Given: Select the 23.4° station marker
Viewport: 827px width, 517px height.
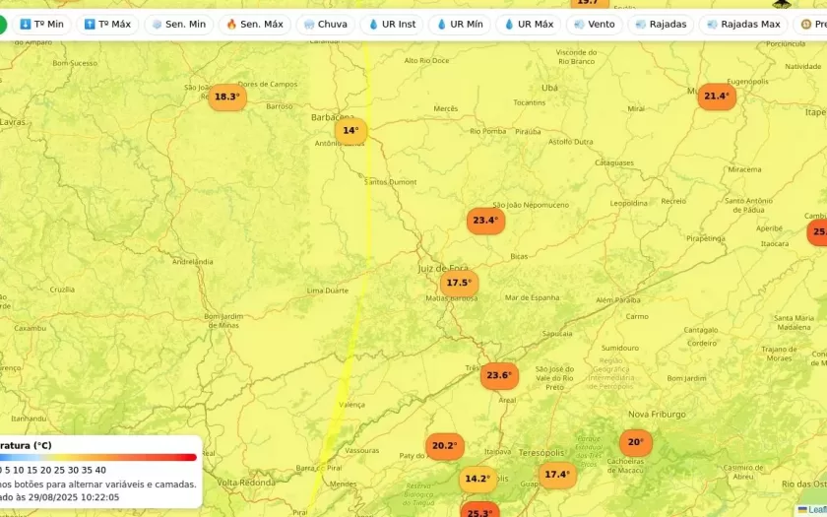Looking at the screenshot, I should click(x=485, y=221).
